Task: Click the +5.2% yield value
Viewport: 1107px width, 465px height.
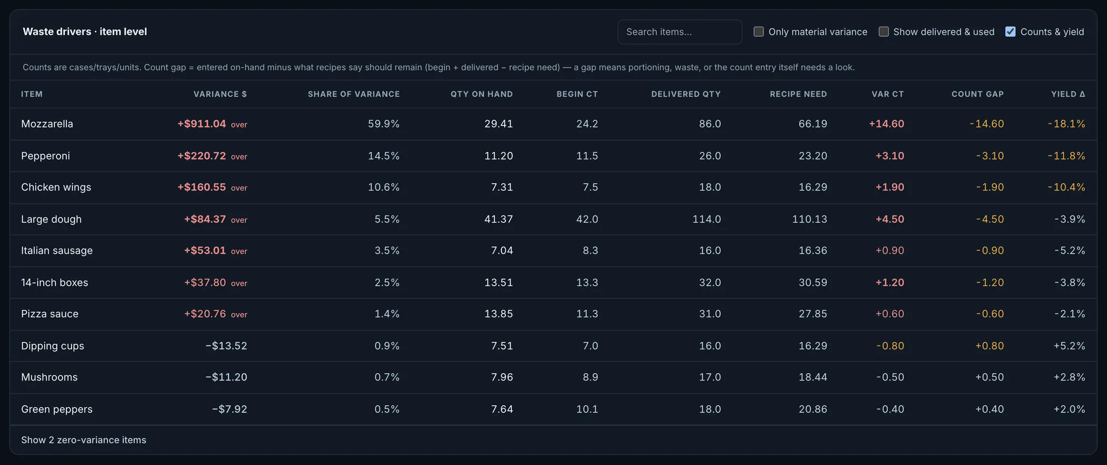Action: tap(1069, 346)
